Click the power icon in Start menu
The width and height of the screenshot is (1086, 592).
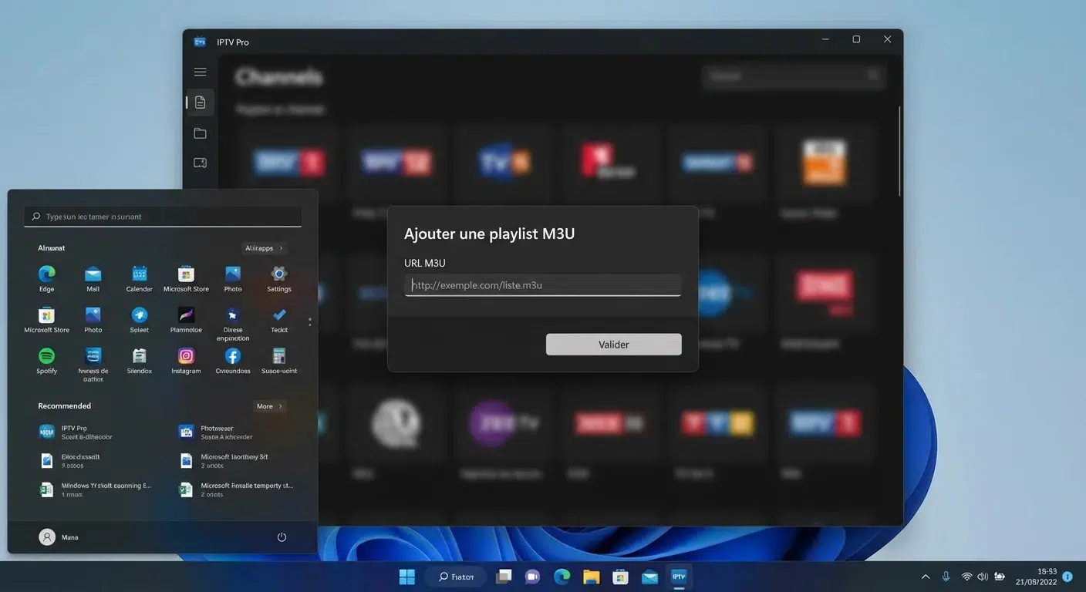pos(282,537)
